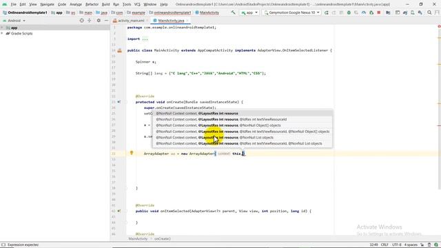The image size is (441, 248).
Task: Click the Profile app gauge icon
Action: (364, 12)
